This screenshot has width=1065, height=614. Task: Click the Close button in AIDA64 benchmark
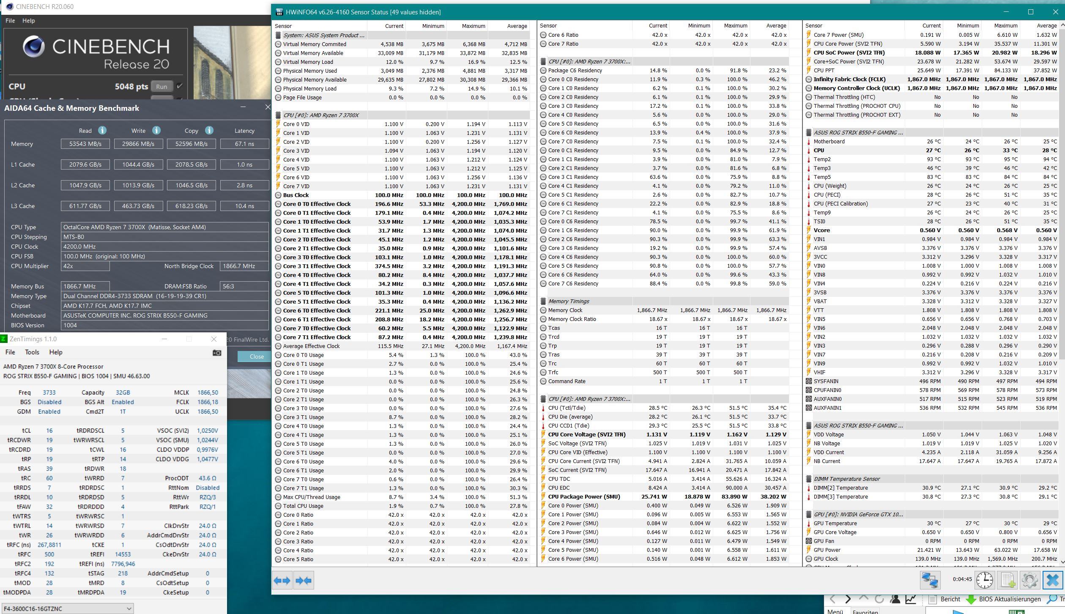click(254, 356)
